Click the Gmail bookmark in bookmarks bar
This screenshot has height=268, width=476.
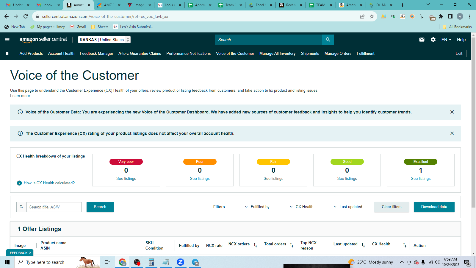pyautogui.click(x=78, y=27)
